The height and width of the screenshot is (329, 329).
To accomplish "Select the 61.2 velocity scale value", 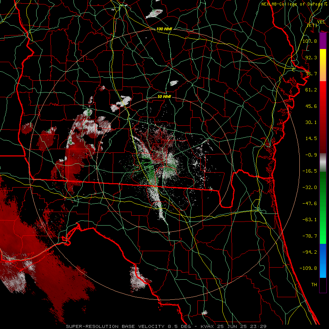I will 311,90.
